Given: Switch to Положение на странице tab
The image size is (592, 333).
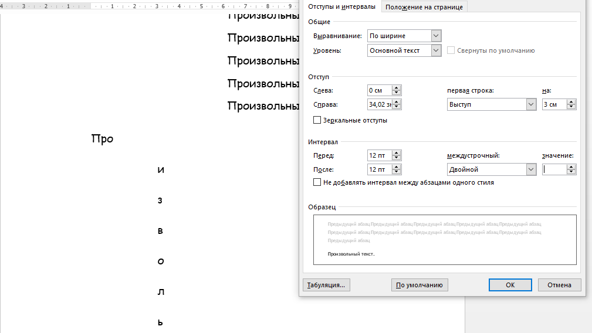Looking at the screenshot, I should (x=424, y=7).
